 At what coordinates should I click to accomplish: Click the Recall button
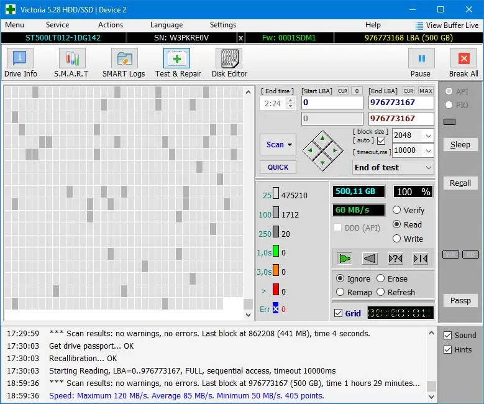(x=460, y=183)
